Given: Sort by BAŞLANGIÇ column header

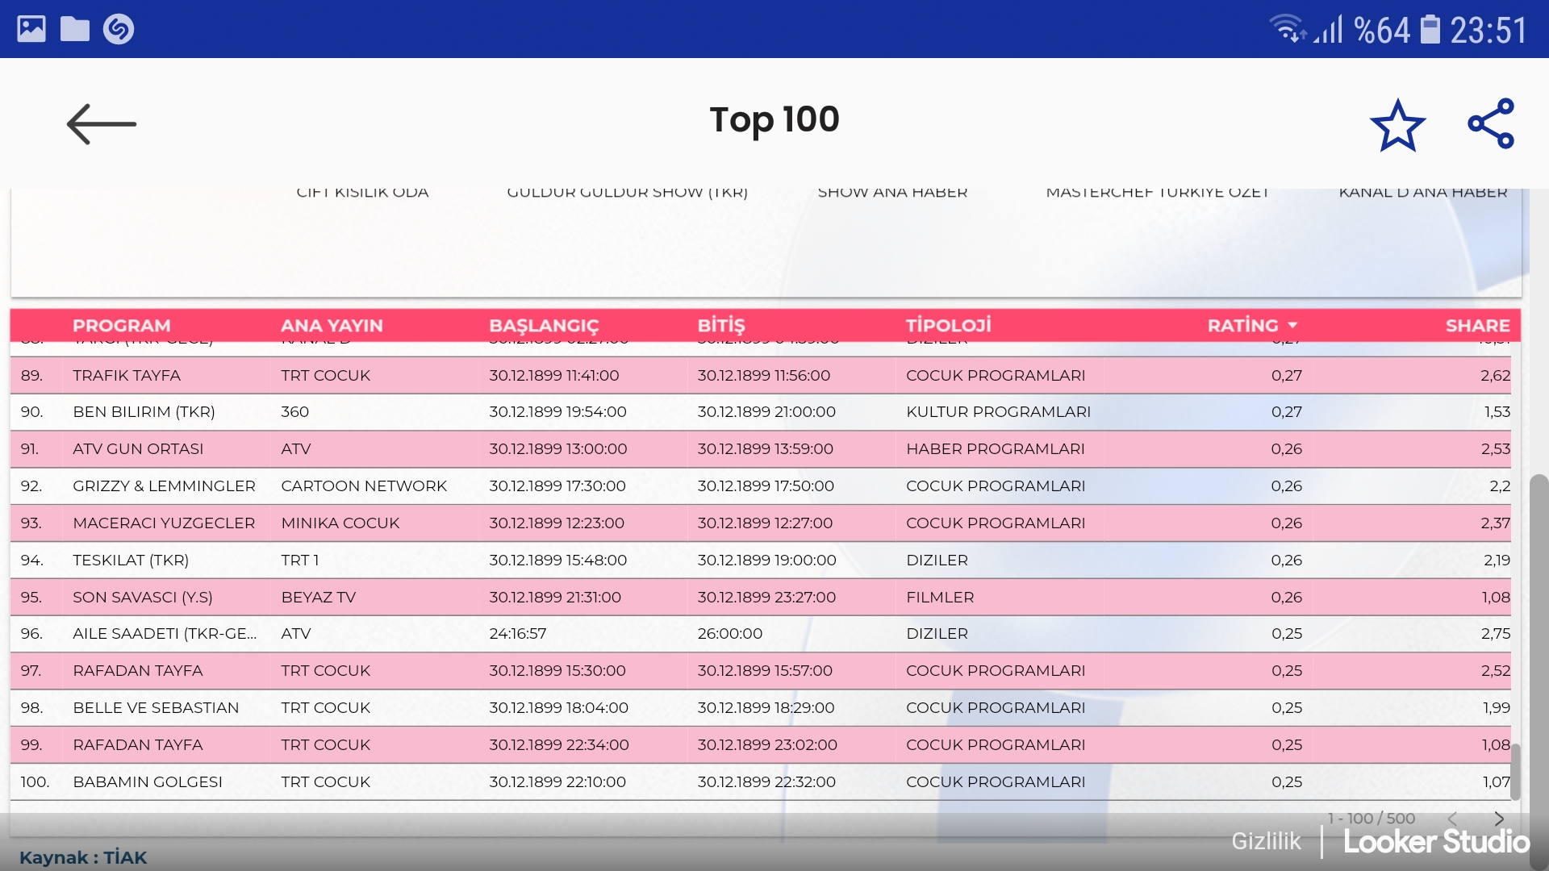Looking at the screenshot, I should [x=544, y=325].
